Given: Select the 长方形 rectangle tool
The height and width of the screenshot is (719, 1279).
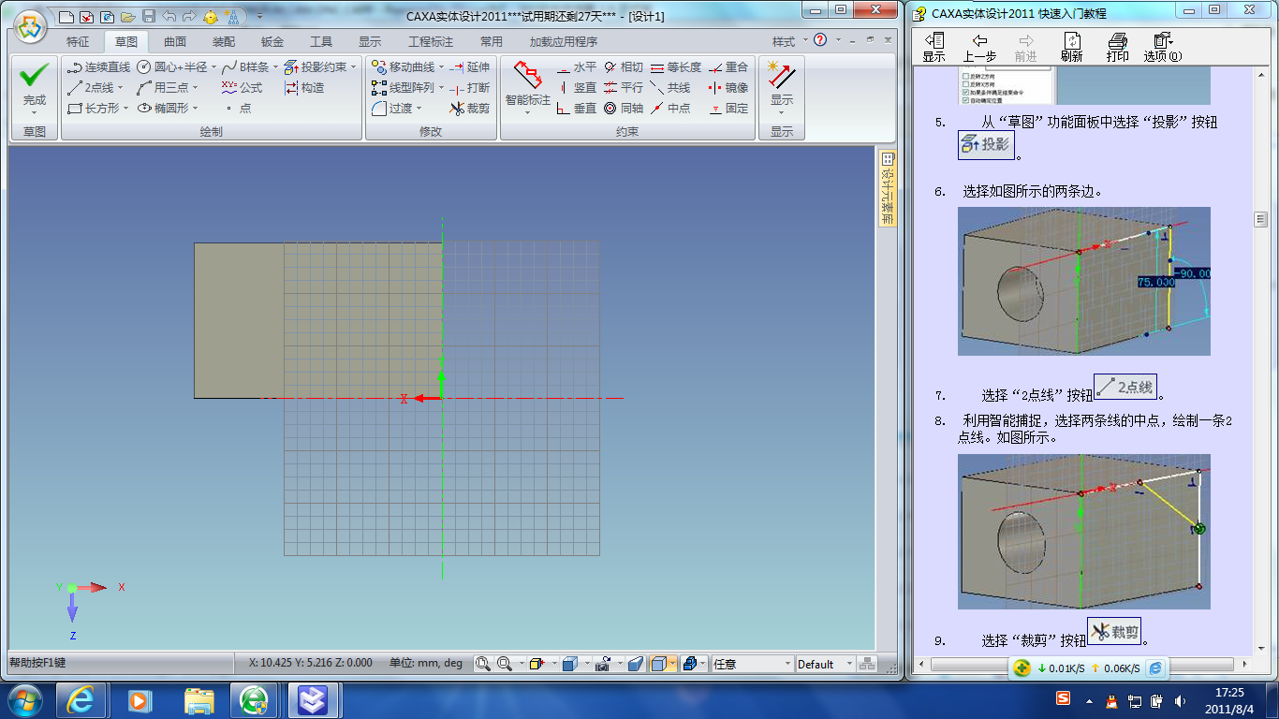Looking at the screenshot, I should pyautogui.click(x=95, y=109).
